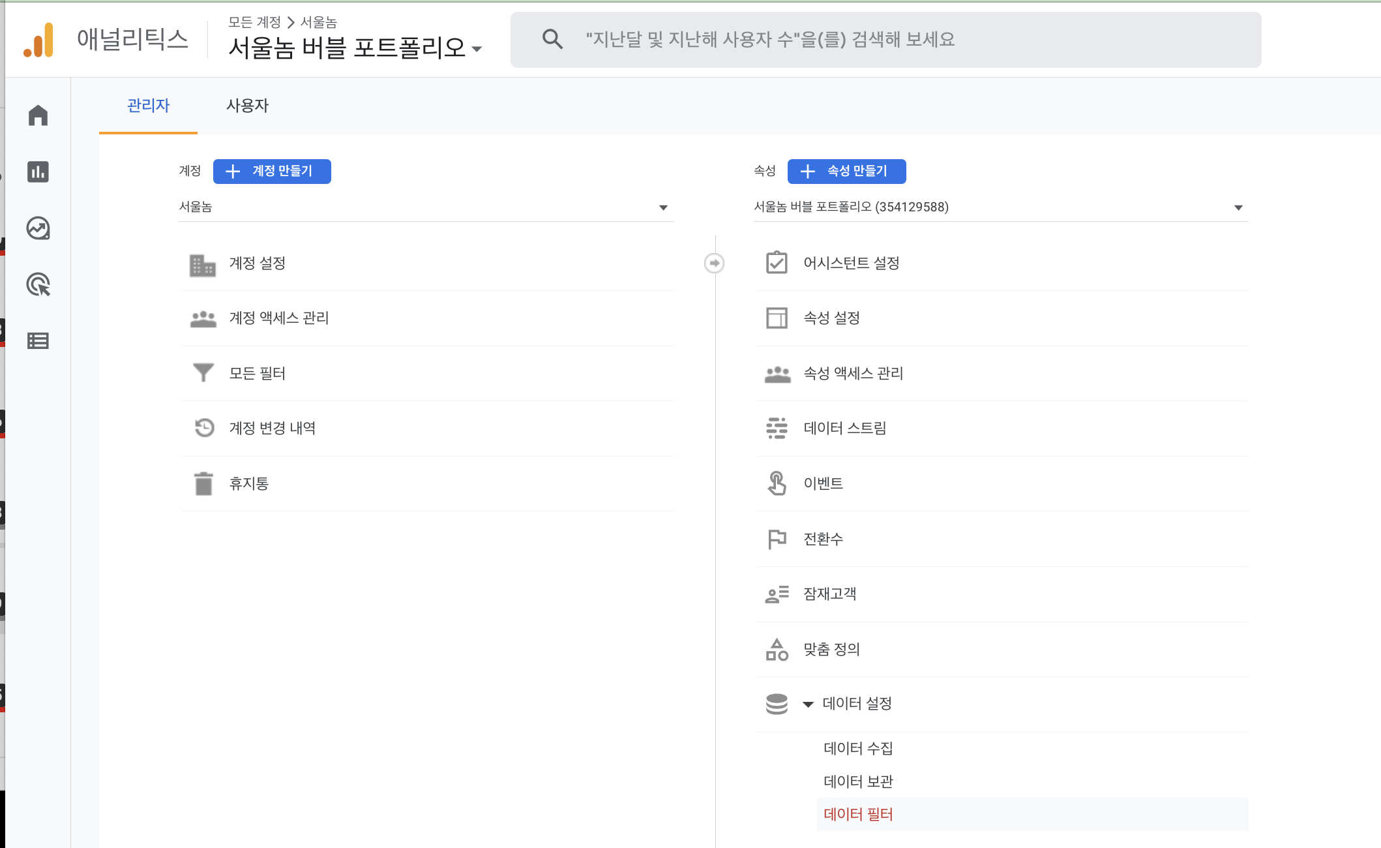Click the clipboard check icon for 어시스턴트 설정
This screenshot has width=1381, height=848.
click(x=777, y=262)
